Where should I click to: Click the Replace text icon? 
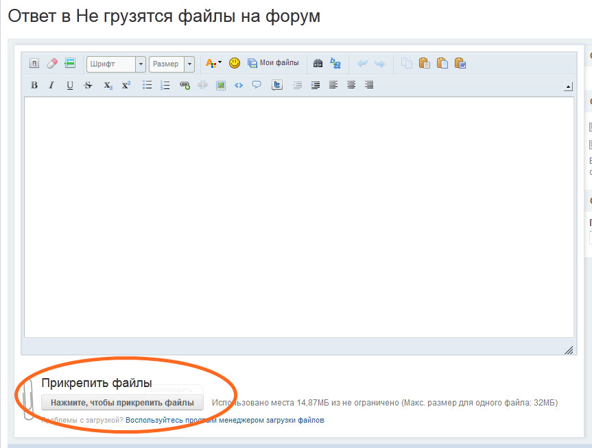click(x=335, y=63)
